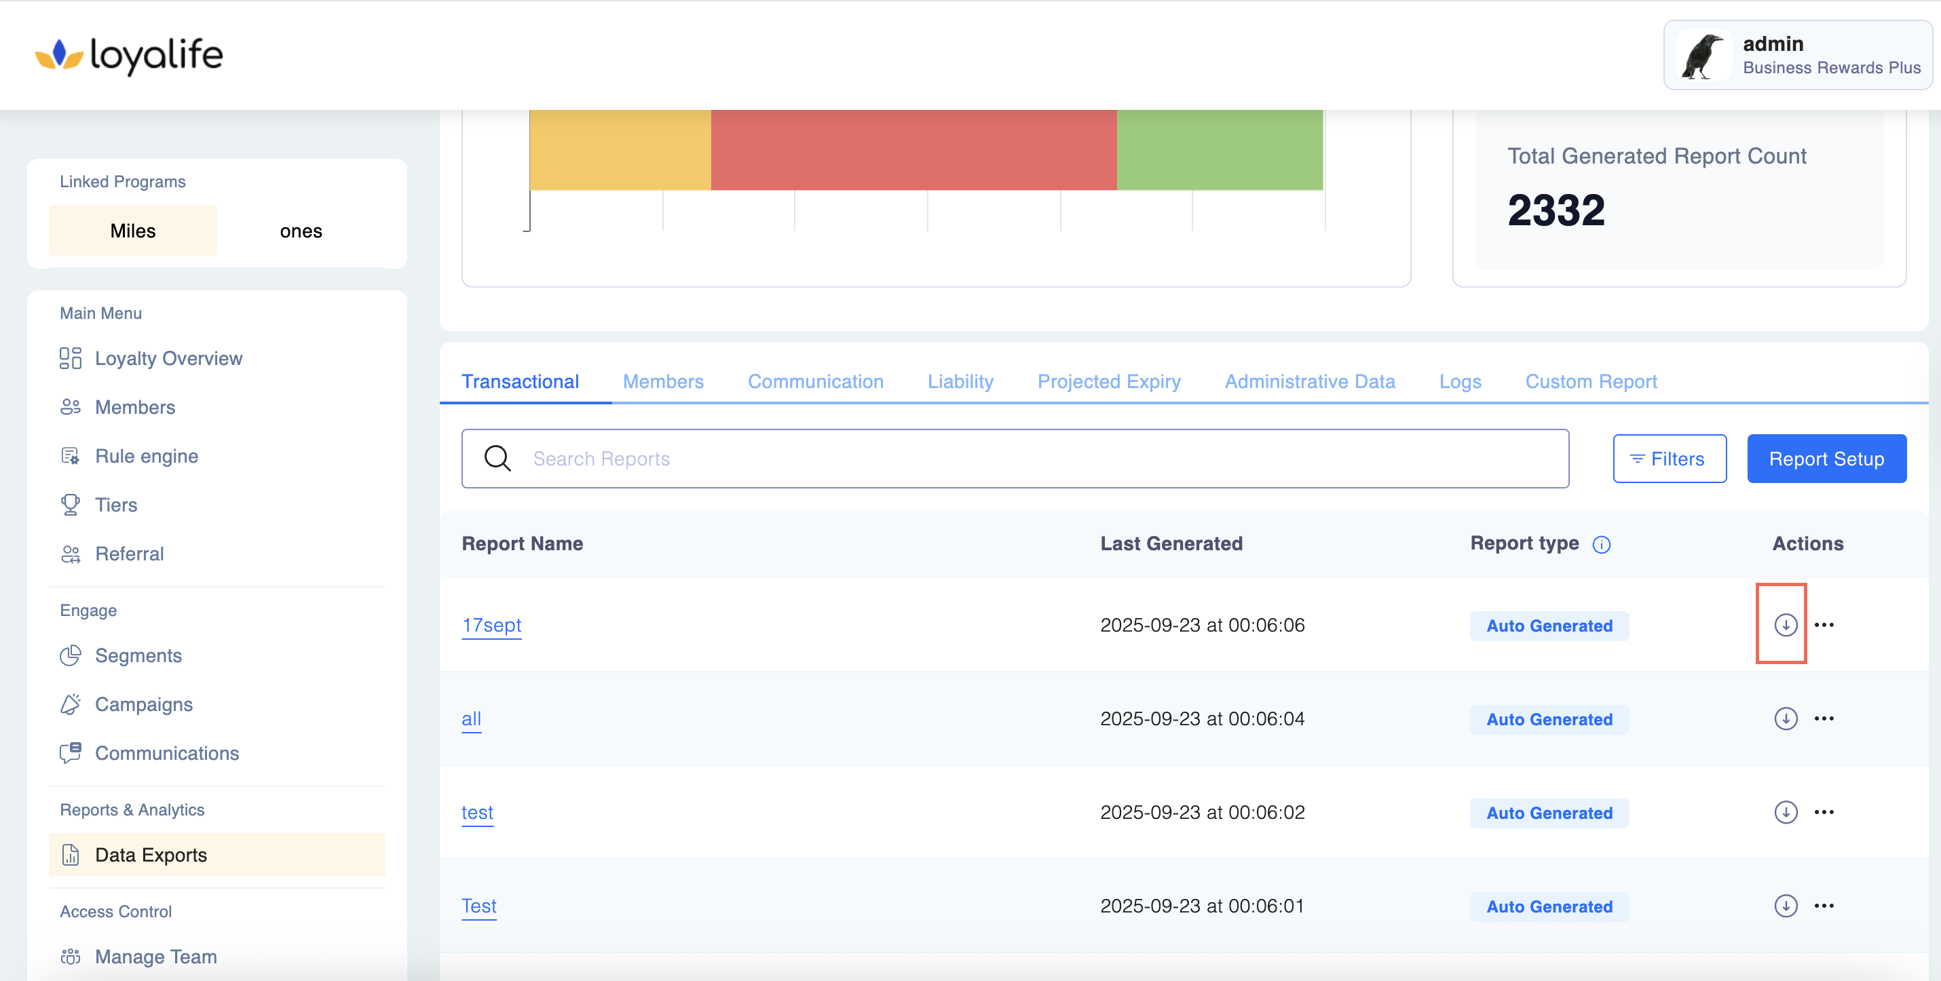
Task: Click download icon for all report
Action: [x=1785, y=718]
